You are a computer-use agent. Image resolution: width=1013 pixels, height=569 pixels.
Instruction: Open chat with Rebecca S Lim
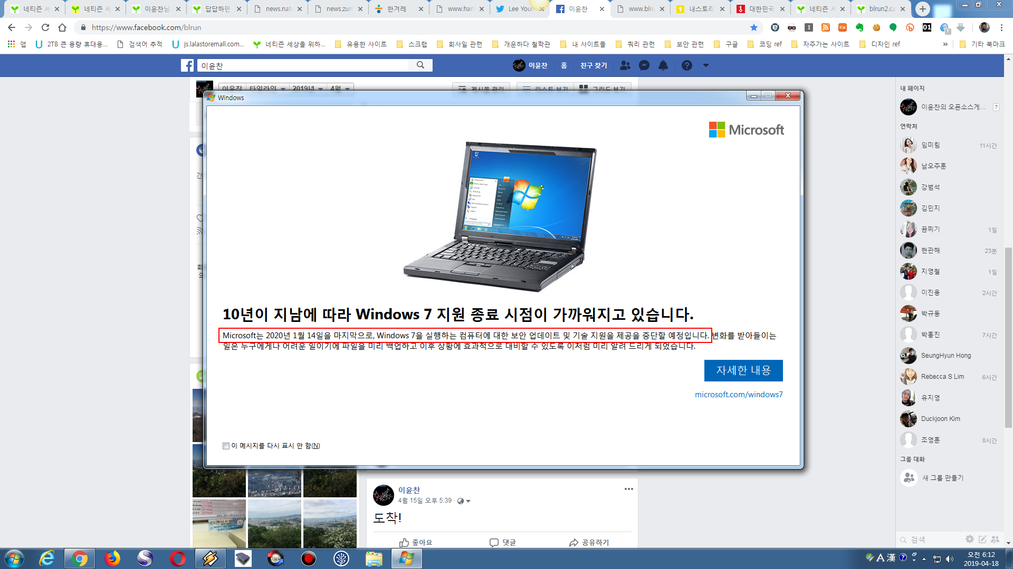click(949, 377)
